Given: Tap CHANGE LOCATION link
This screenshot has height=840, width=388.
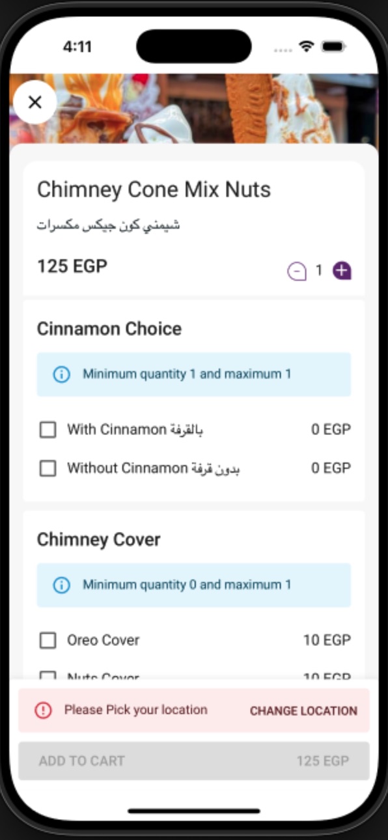Looking at the screenshot, I should pyautogui.click(x=303, y=711).
